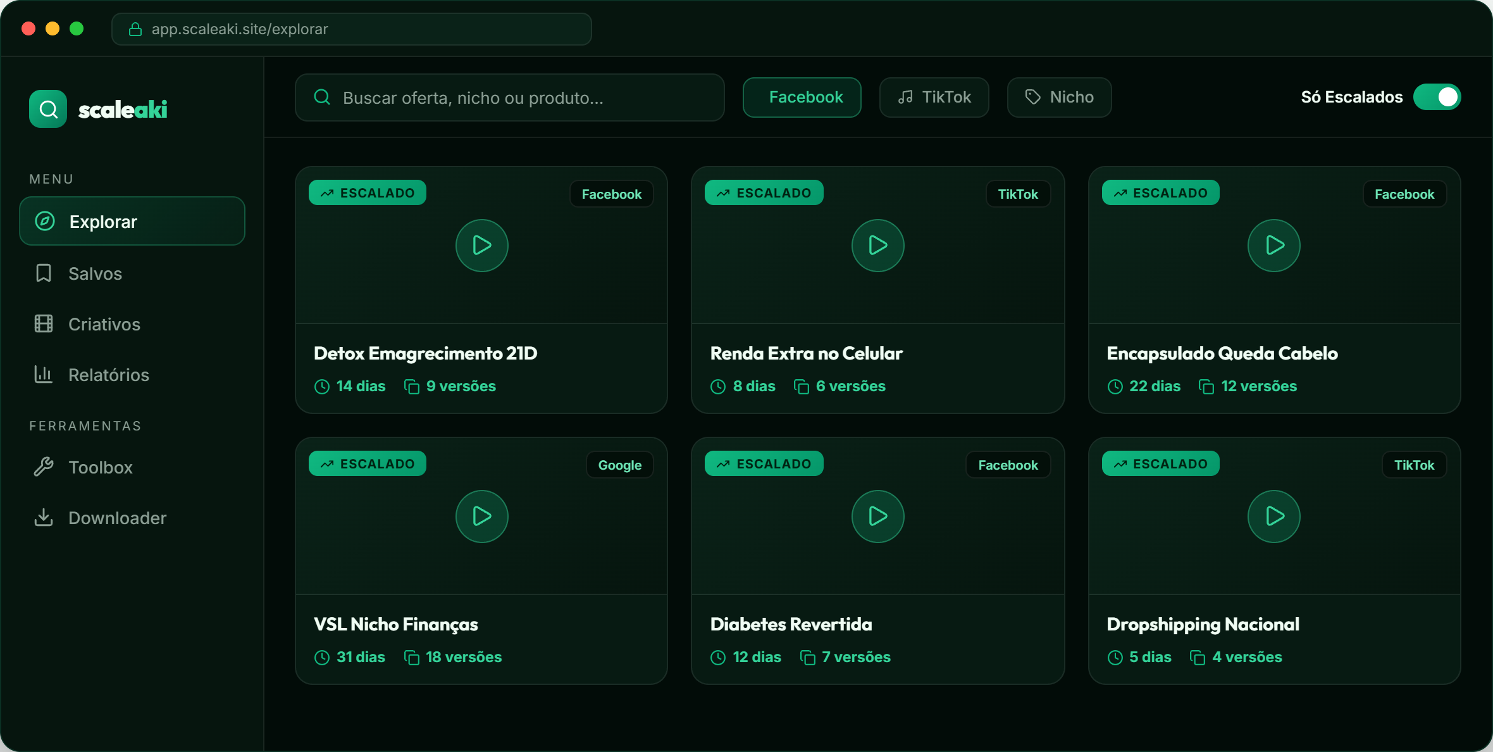Image resolution: width=1493 pixels, height=752 pixels.
Task: Play the Dropshipping Nacional video
Action: (x=1274, y=517)
